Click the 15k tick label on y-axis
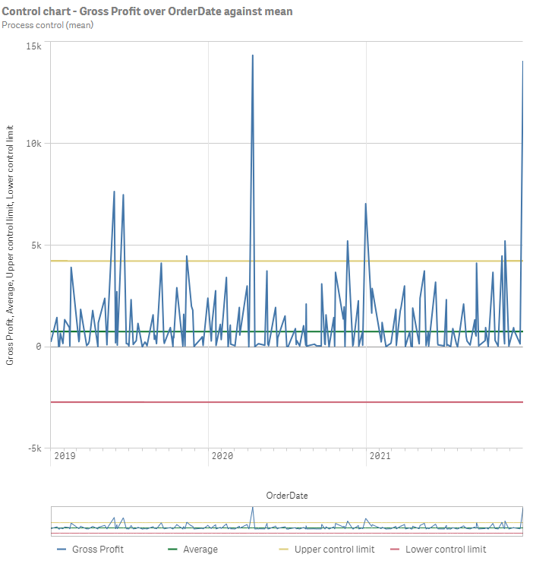 coord(33,46)
